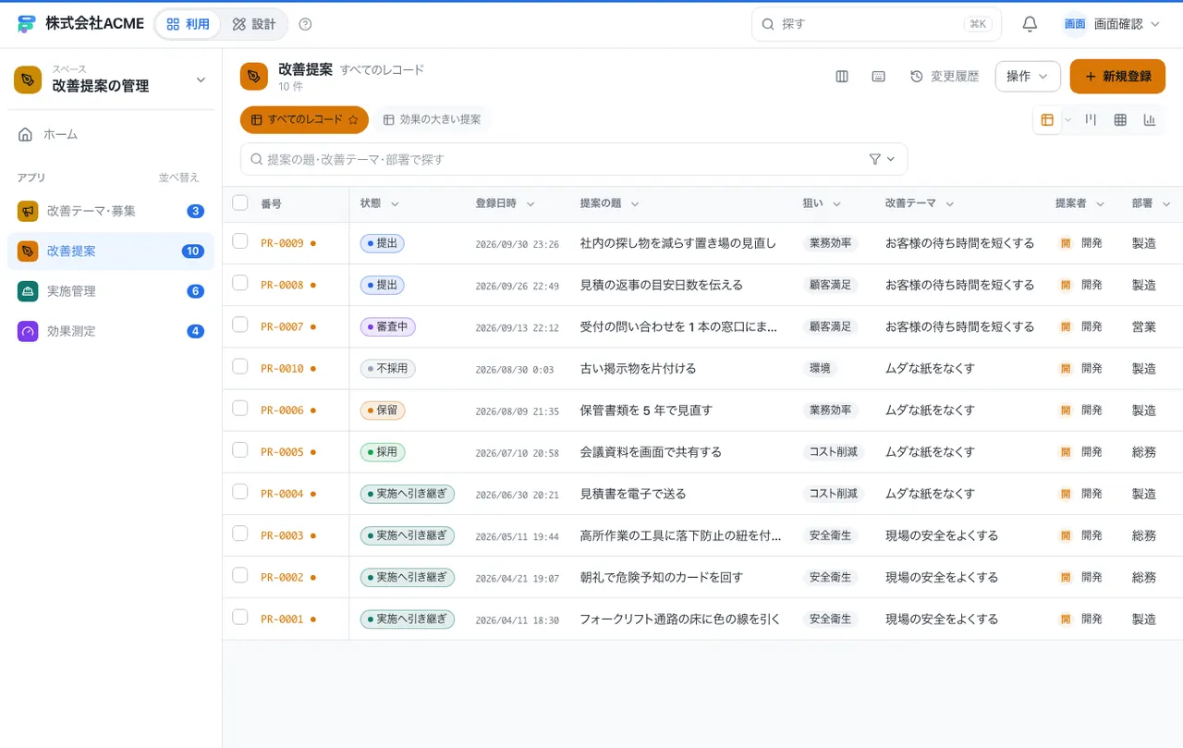Check the box for PR-0007
This screenshot has height=748, width=1183.
(x=240, y=325)
